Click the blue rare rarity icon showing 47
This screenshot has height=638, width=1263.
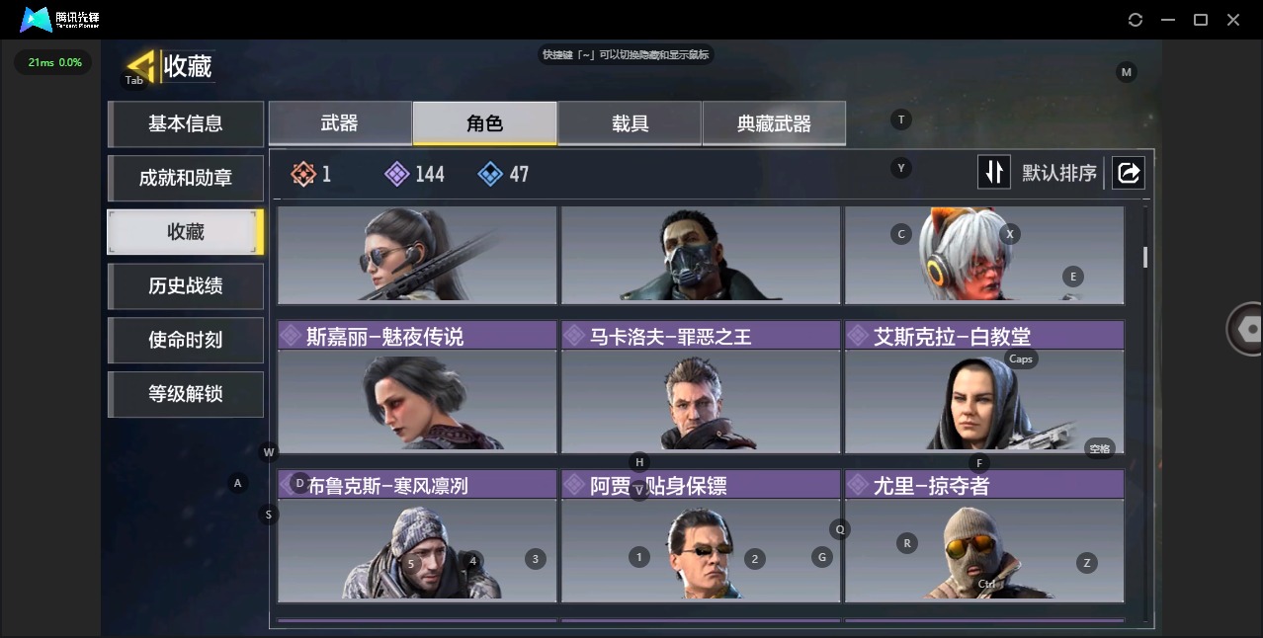click(x=490, y=174)
